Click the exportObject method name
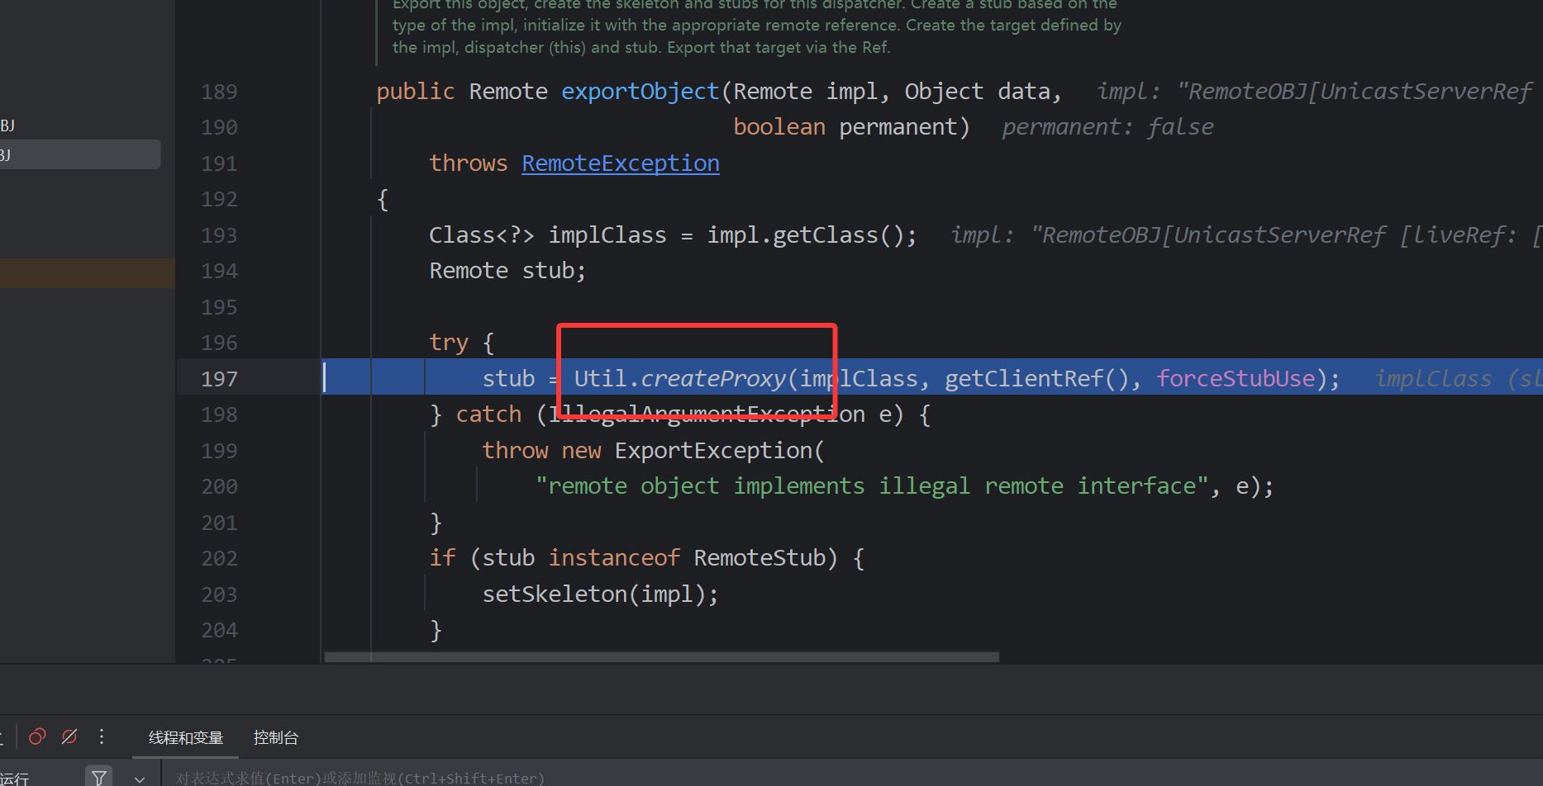The height and width of the screenshot is (786, 1543). (640, 92)
